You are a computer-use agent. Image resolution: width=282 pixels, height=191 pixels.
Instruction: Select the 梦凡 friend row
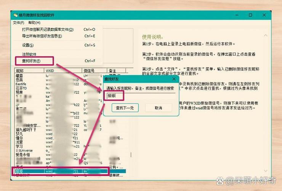(70, 134)
